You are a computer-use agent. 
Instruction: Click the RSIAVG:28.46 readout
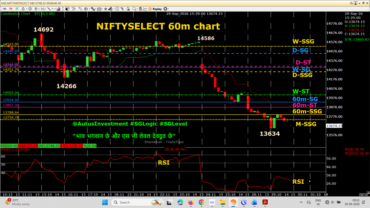pyautogui.click(x=357, y=153)
